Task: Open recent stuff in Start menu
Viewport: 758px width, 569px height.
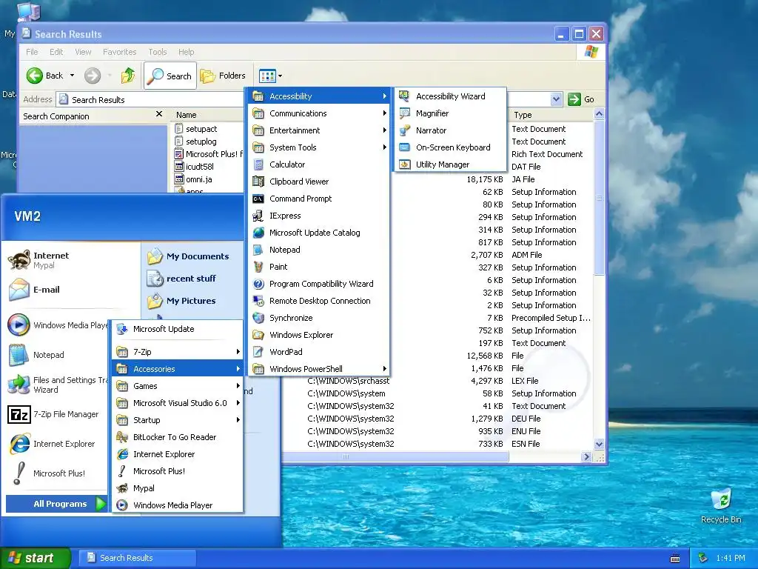Action: click(x=182, y=279)
